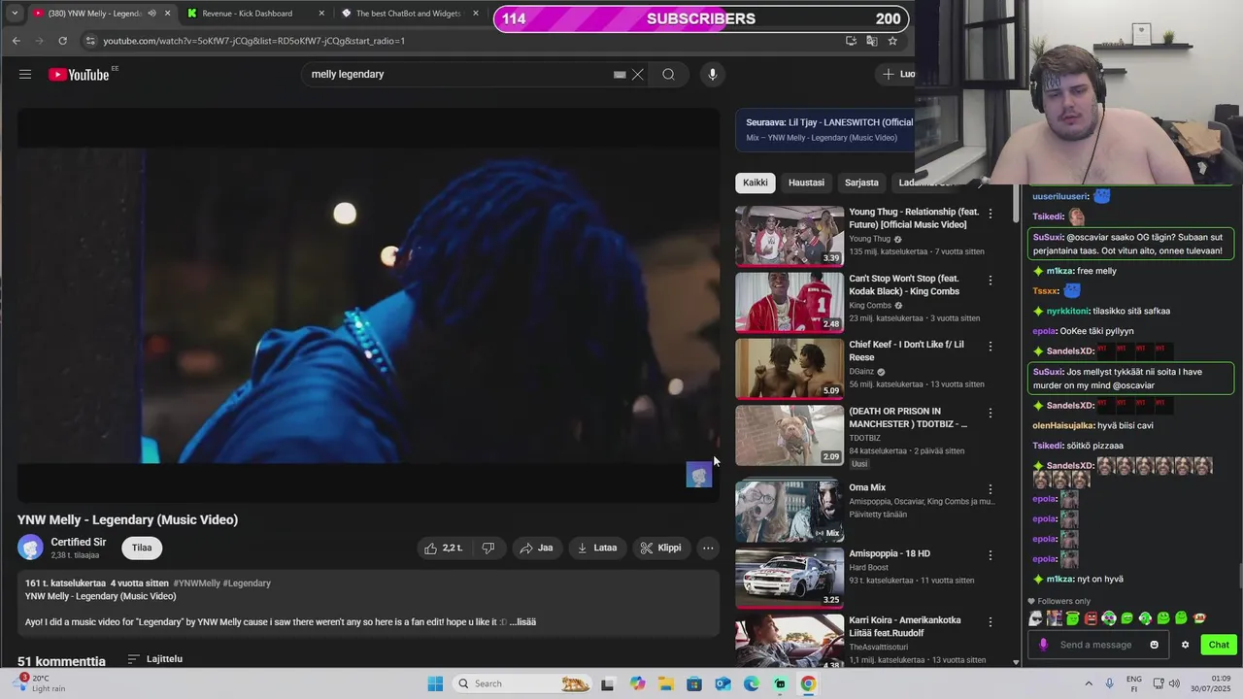The image size is (1243, 699).
Task: Open Chief Keef - I Don't Like thumbnail
Action: tap(789, 369)
